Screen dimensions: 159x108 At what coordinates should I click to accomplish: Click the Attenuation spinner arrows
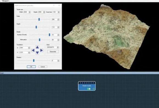[58, 40]
